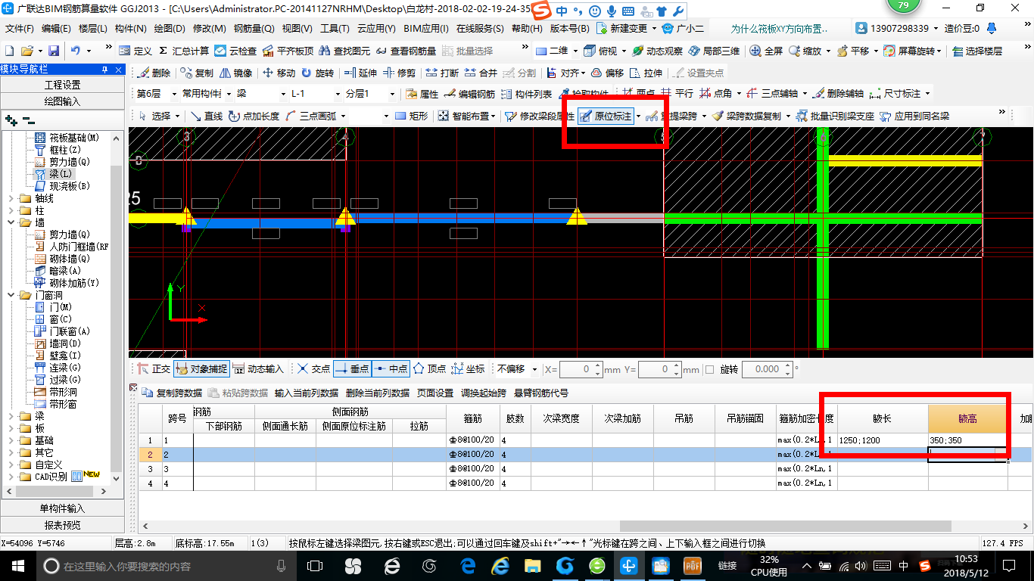Select the 延伸 extend tool
The height and width of the screenshot is (581, 1034).
point(360,73)
